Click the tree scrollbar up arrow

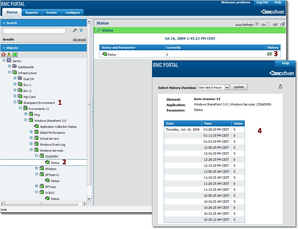[89, 22]
